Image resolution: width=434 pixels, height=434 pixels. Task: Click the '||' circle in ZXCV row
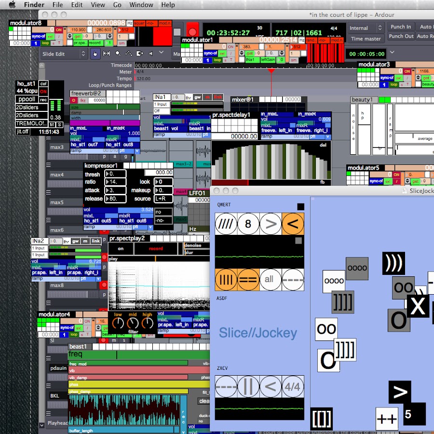[248, 386]
